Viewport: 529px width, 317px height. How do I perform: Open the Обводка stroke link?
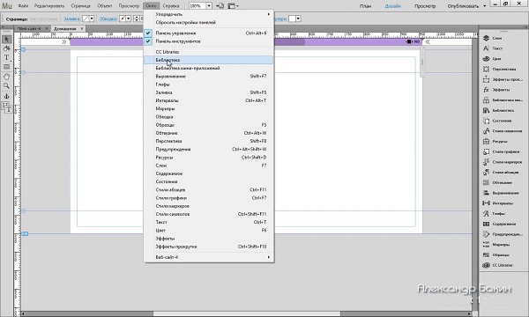pos(108,18)
